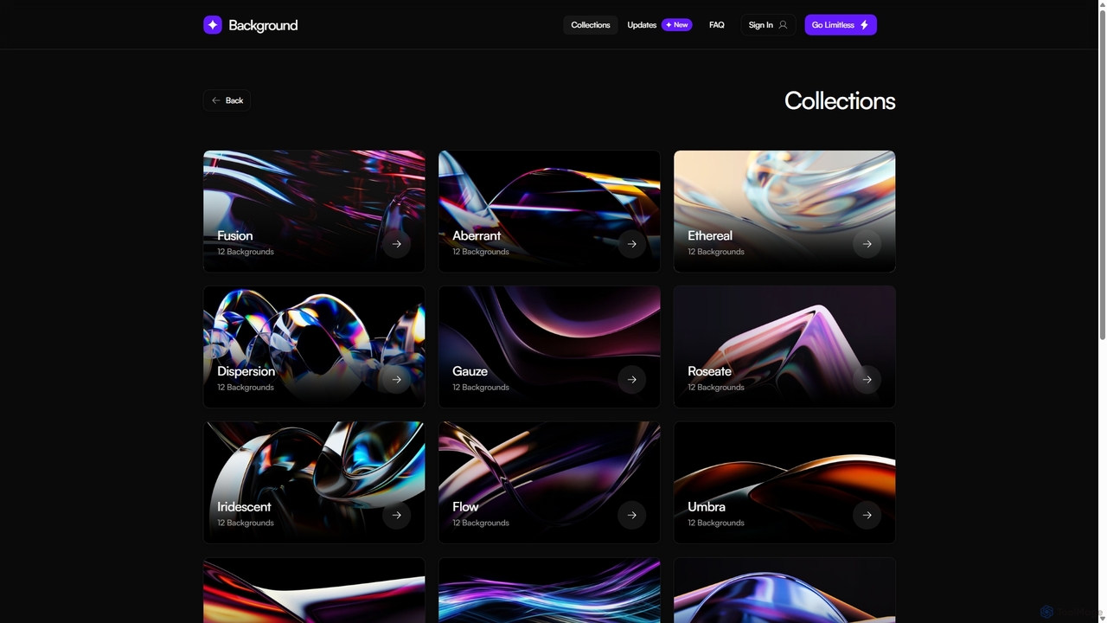Click the left arrow icon in Back
Screen dimensions: 1107x623
216,100
